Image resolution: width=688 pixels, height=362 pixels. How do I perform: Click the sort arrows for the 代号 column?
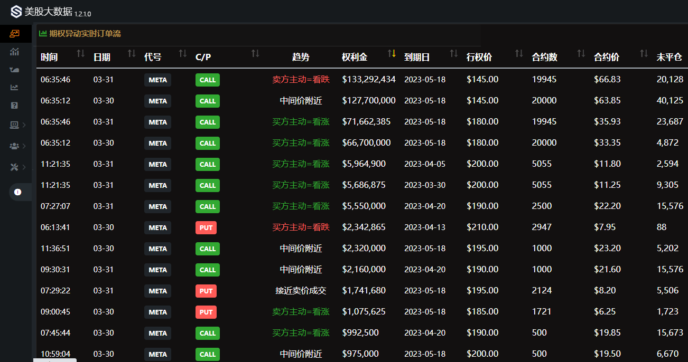(x=183, y=53)
